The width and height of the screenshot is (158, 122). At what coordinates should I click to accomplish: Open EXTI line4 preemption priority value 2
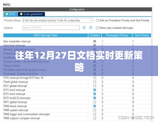tap(102, 94)
